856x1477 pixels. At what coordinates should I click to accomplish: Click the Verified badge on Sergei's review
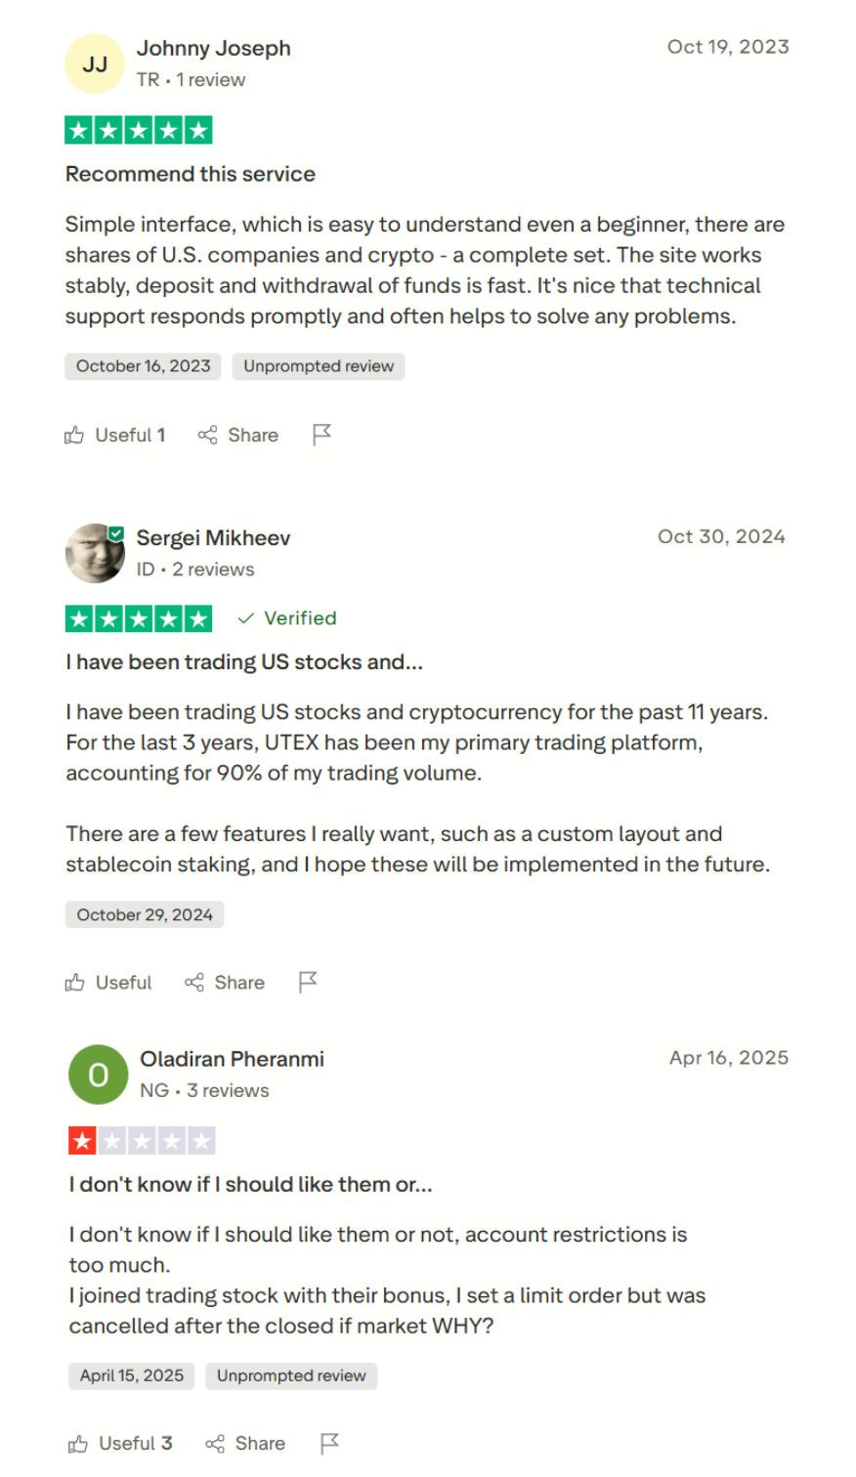287,618
